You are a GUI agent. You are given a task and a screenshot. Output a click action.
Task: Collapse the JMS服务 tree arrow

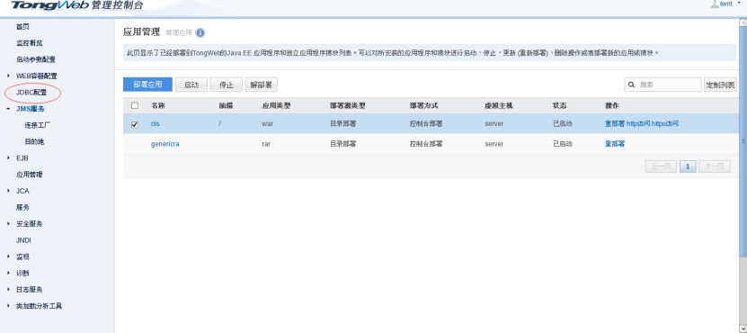point(9,109)
